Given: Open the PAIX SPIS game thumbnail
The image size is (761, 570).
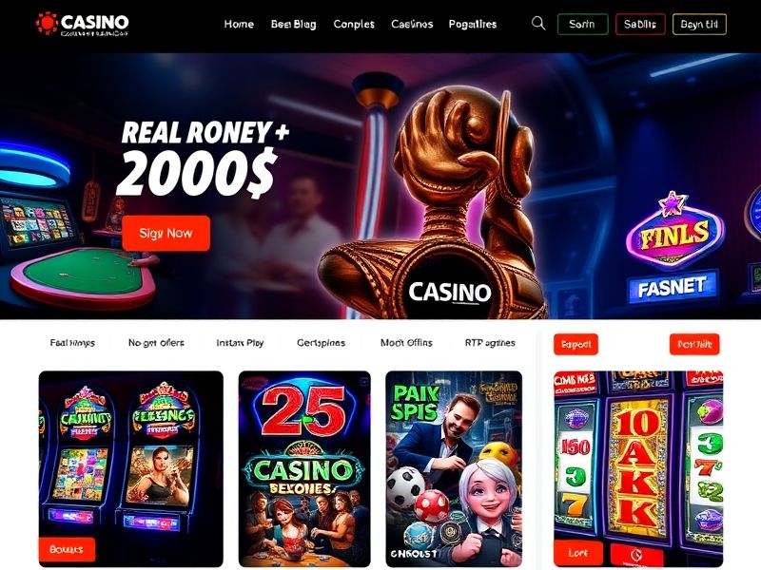Looking at the screenshot, I should coord(454,468).
